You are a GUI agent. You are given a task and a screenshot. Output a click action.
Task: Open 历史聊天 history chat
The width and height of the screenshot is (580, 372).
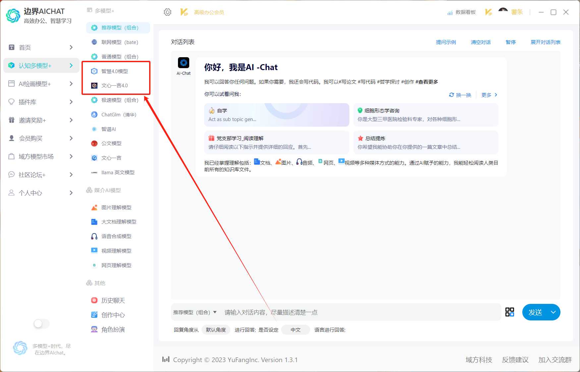click(x=113, y=300)
